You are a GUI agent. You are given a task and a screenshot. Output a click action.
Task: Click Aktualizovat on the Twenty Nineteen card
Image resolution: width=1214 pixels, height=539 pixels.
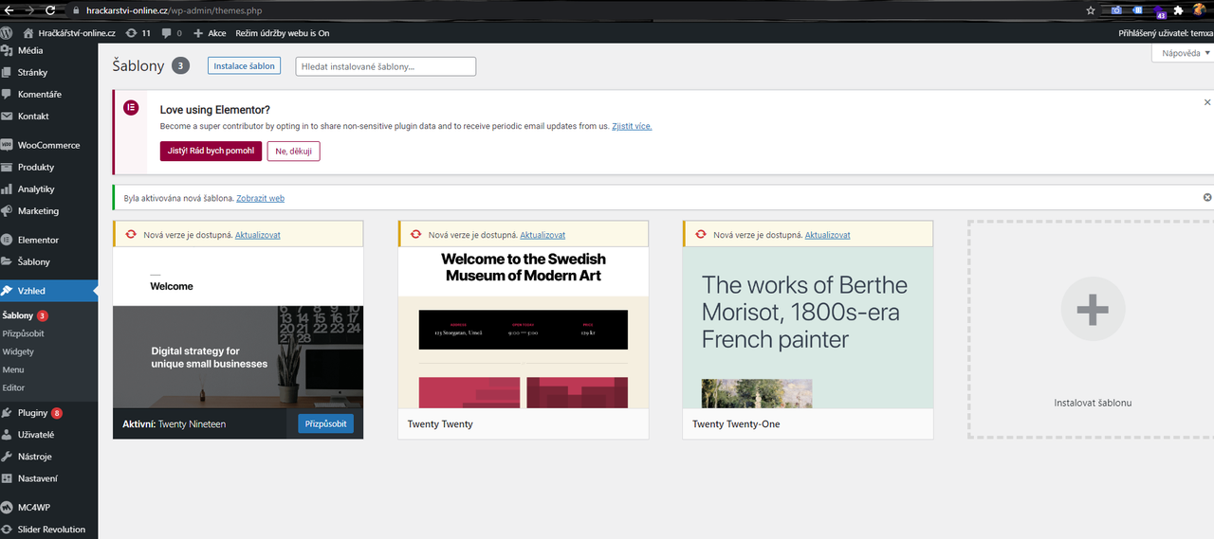[x=257, y=235]
